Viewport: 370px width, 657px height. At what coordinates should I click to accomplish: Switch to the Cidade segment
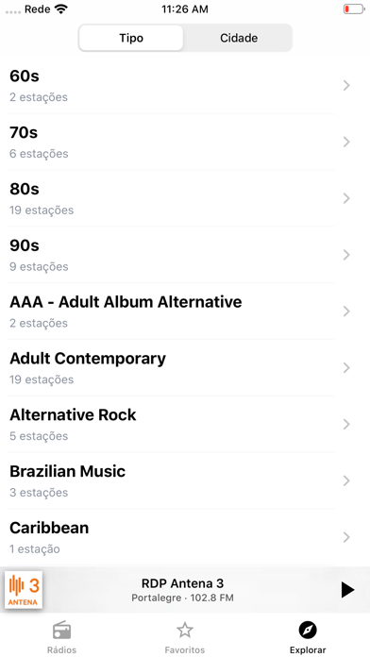(239, 38)
